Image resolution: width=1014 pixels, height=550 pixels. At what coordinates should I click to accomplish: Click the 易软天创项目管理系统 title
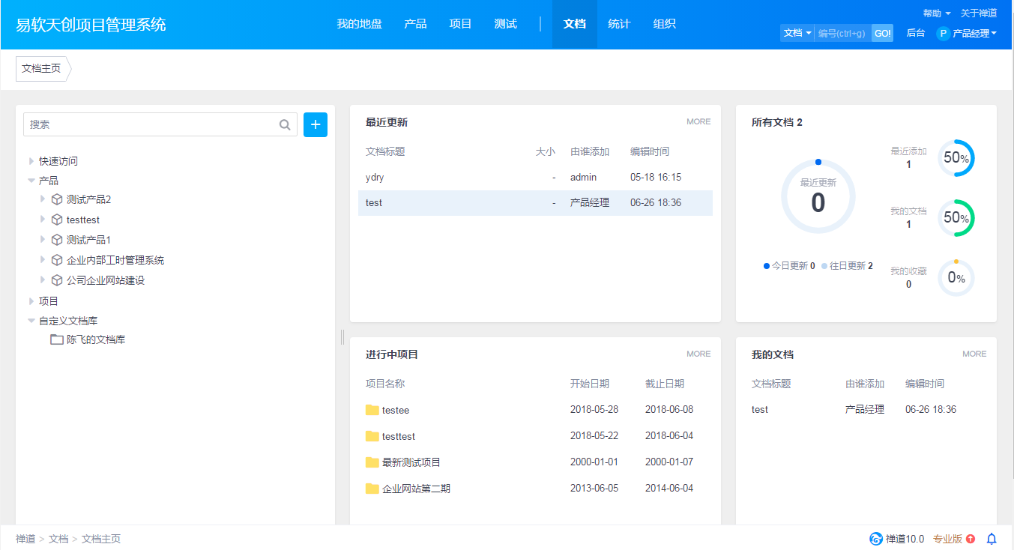tap(91, 25)
